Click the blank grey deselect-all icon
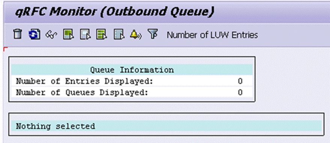The image size is (330, 143). click(85, 34)
